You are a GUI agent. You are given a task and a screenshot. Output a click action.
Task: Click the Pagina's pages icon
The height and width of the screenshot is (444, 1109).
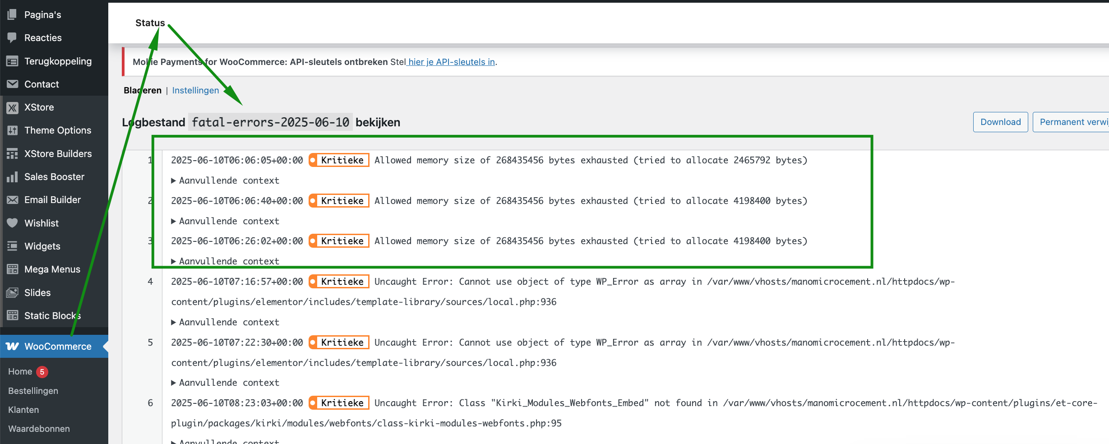pyautogui.click(x=12, y=14)
